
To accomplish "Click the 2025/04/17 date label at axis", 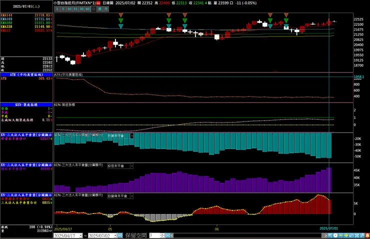I will (x=63, y=229).
